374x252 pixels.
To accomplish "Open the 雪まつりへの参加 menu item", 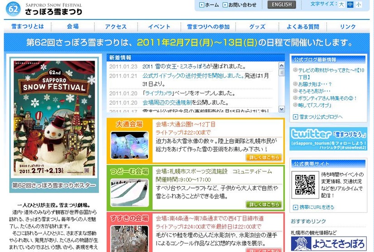I will 208,26.
